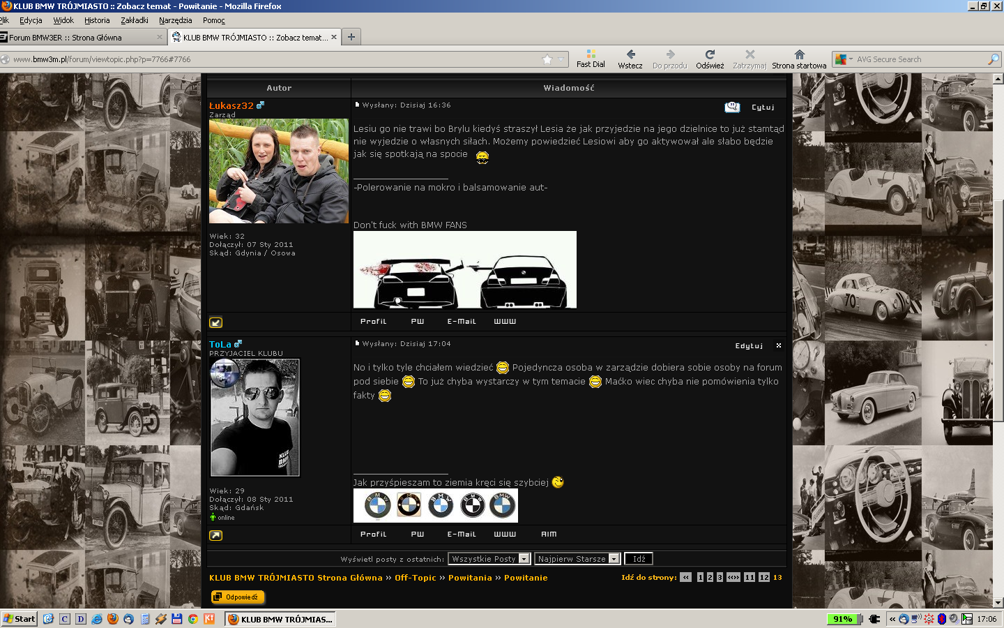Bookmark this page with the star icon

pos(547,59)
